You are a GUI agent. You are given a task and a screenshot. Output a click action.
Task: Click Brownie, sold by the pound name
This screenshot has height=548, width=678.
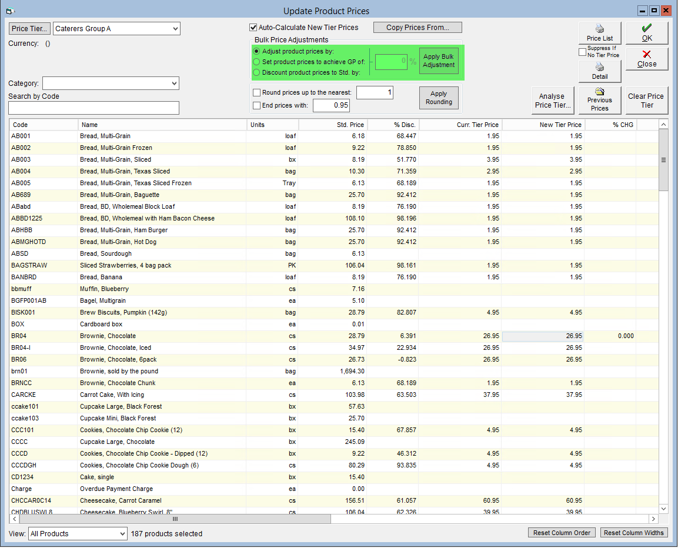point(119,371)
